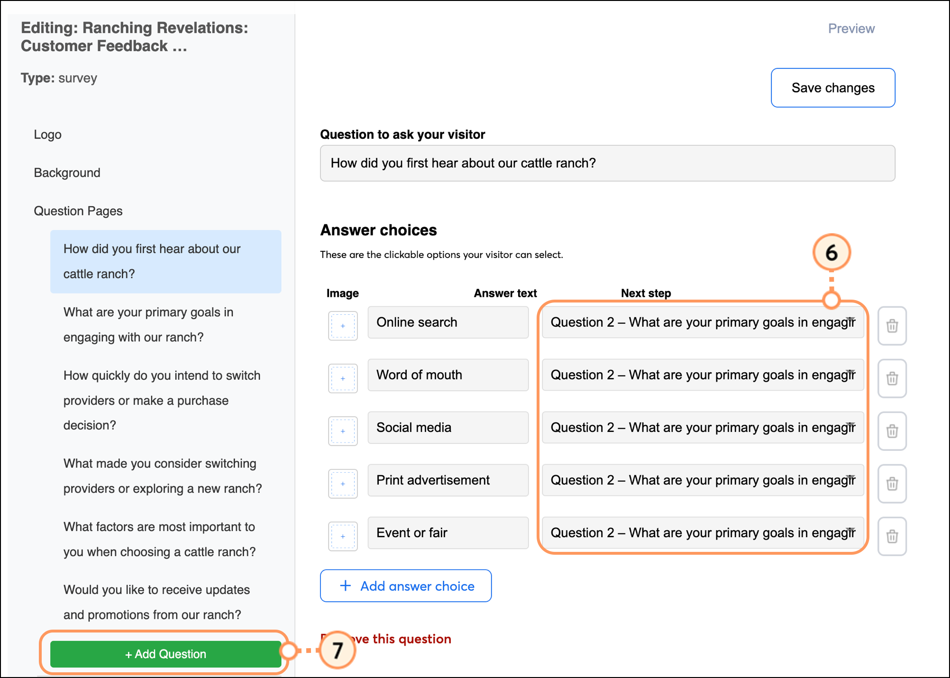Click Save changes button
950x678 pixels.
(x=833, y=88)
